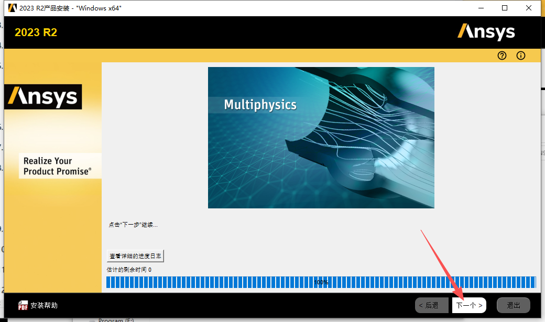Click the 100% installation progress bar

click(x=321, y=282)
